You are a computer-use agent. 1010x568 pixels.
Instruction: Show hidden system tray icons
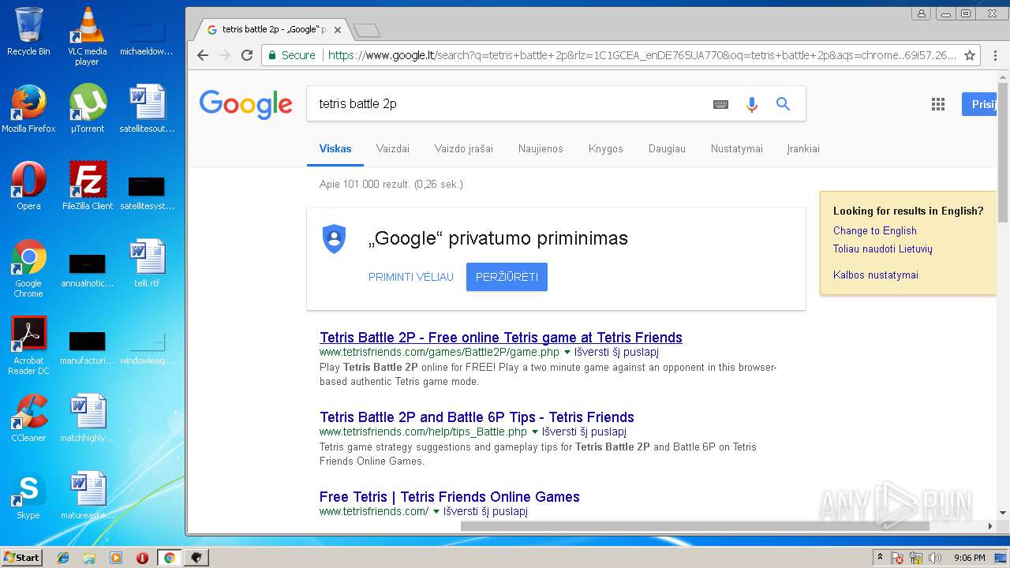(880, 558)
